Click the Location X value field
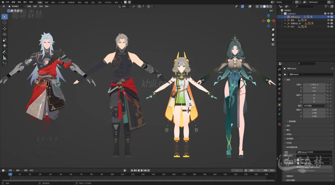The image size is (335, 185). [x=314, y=85]
